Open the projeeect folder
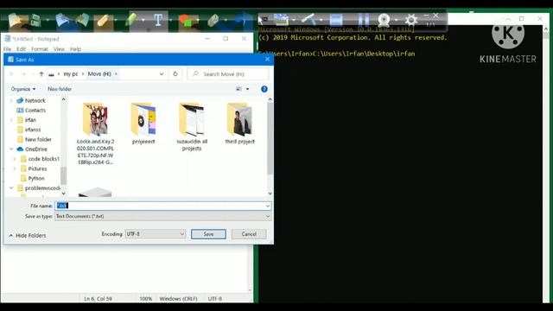 point(143,124)
